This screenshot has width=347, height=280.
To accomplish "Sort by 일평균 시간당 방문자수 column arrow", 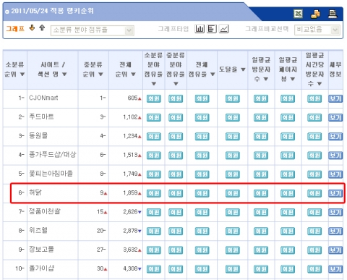I will coord(320,84).
